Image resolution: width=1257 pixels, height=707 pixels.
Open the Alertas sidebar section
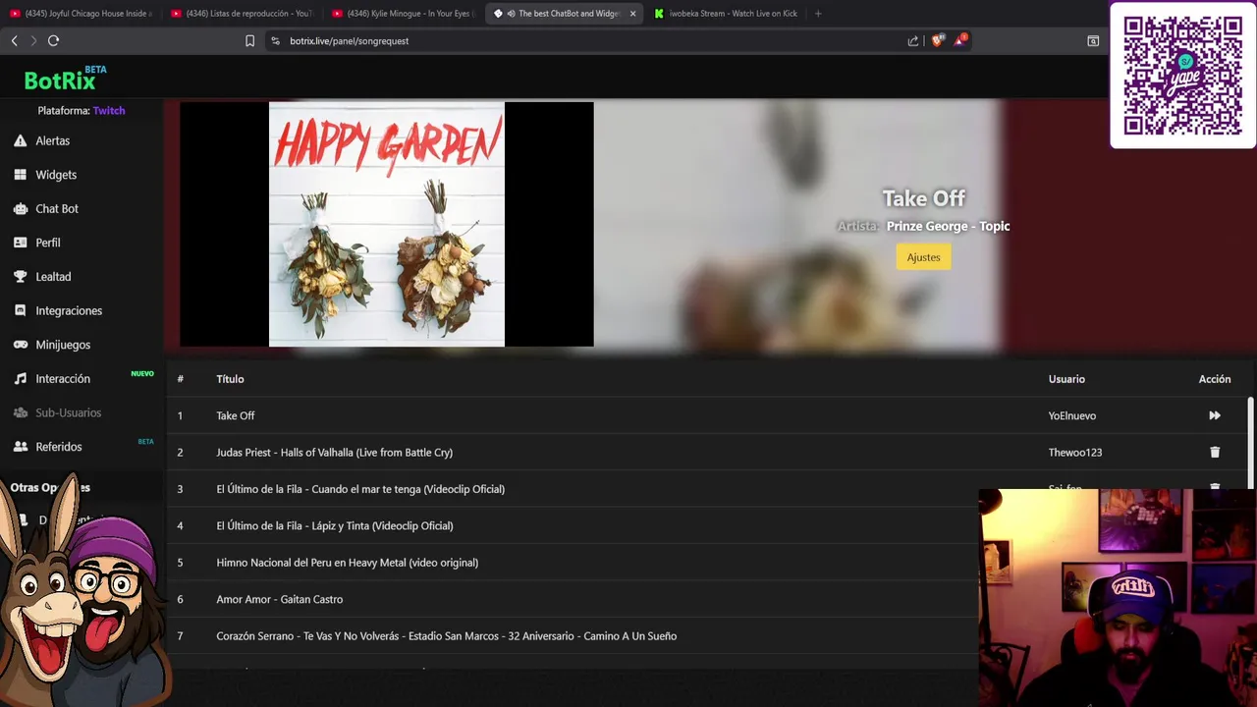click(x=41, y=140)
